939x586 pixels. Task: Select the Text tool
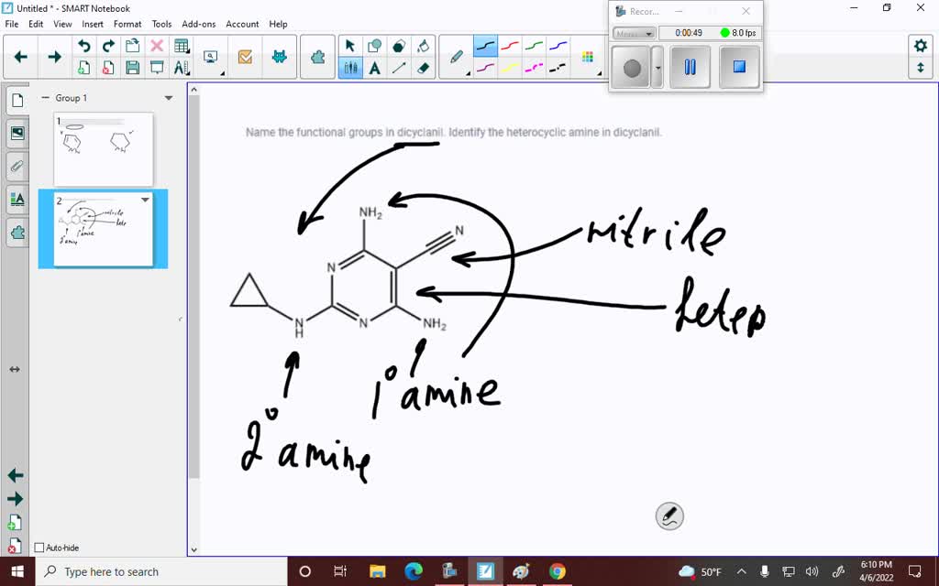coord(376,66)
